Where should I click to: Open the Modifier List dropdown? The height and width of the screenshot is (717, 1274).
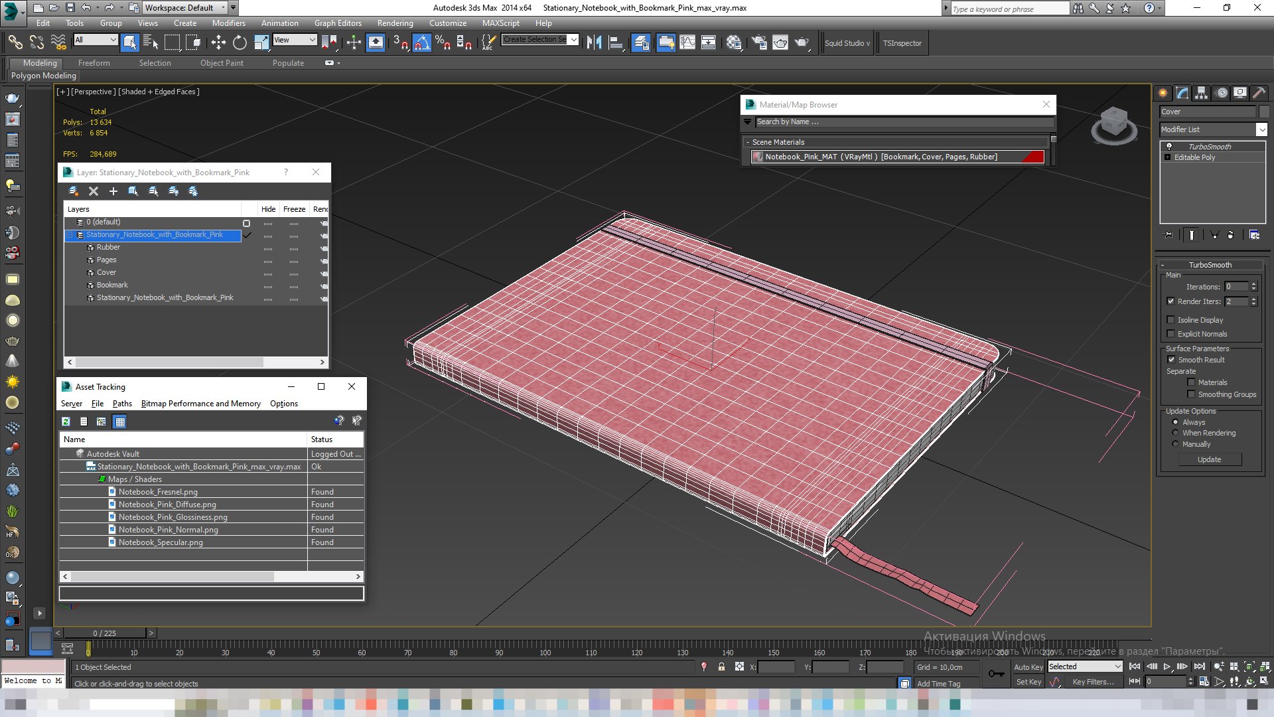1261,129
